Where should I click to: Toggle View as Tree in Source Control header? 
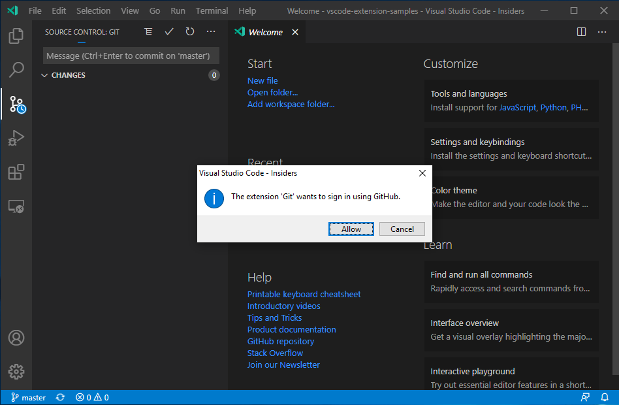coord(148,31)
